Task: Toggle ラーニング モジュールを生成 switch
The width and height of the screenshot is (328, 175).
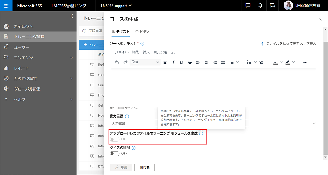Action: pos(115,139)
